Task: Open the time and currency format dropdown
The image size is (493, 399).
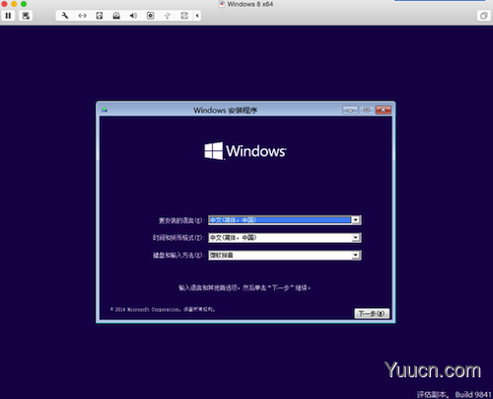Action: pos(285,238)
